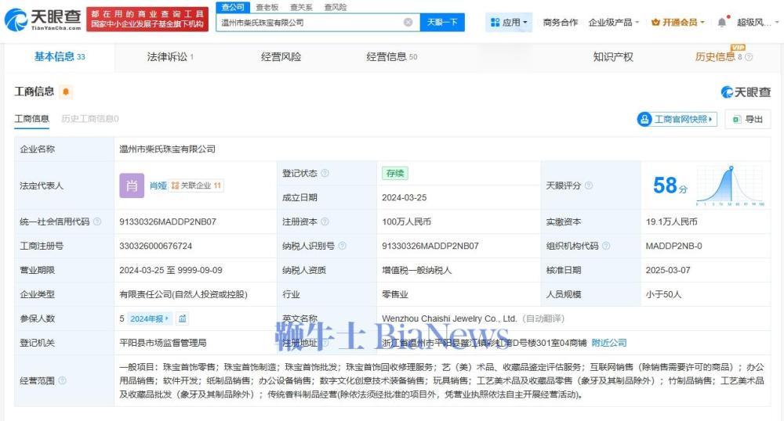
Task: Switch to 法律诉讼 tab
Action: click(x=170, y=57)
